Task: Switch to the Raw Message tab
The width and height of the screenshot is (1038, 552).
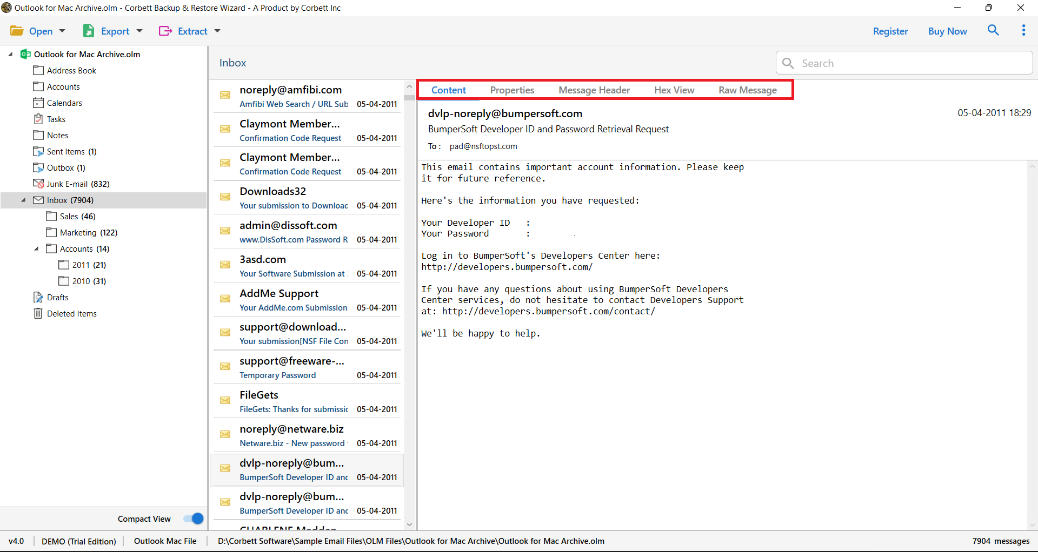Action: [748, 90]
